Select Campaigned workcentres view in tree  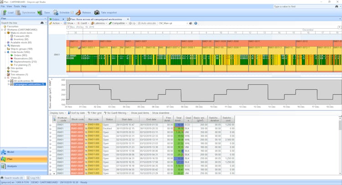tap(30, 84)
